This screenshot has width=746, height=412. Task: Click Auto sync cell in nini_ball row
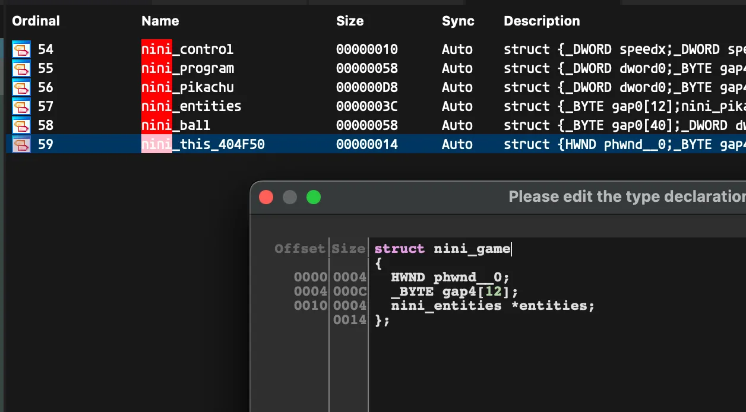click(x=457, y=125)
